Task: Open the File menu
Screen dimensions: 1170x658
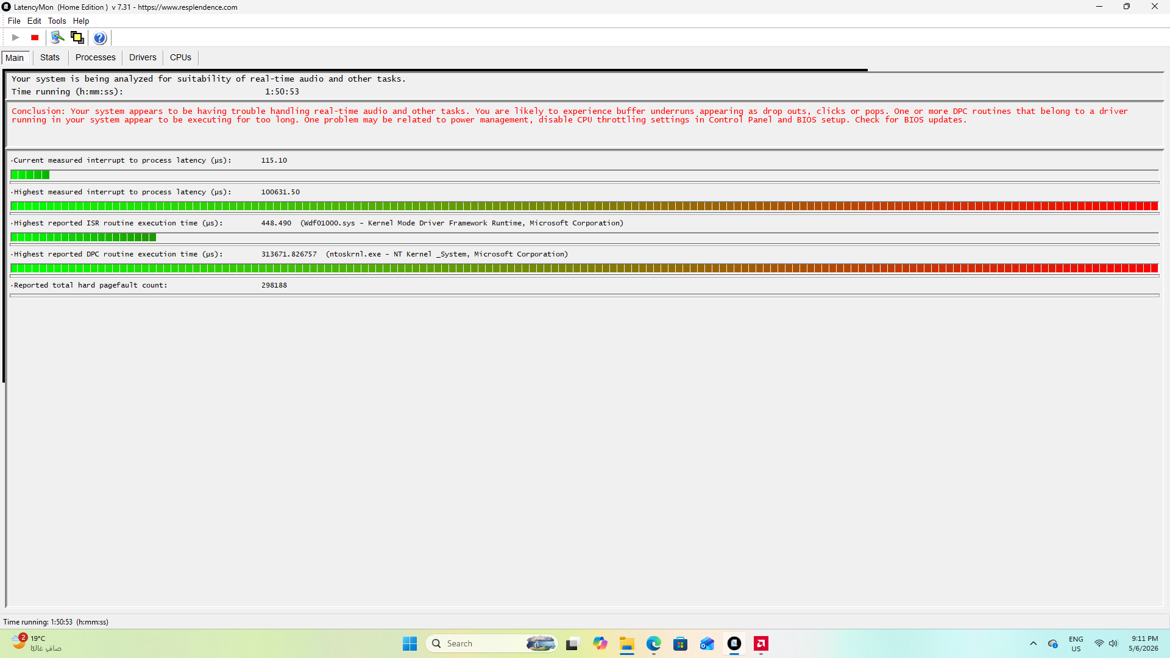Action: (x=14, y=21)
